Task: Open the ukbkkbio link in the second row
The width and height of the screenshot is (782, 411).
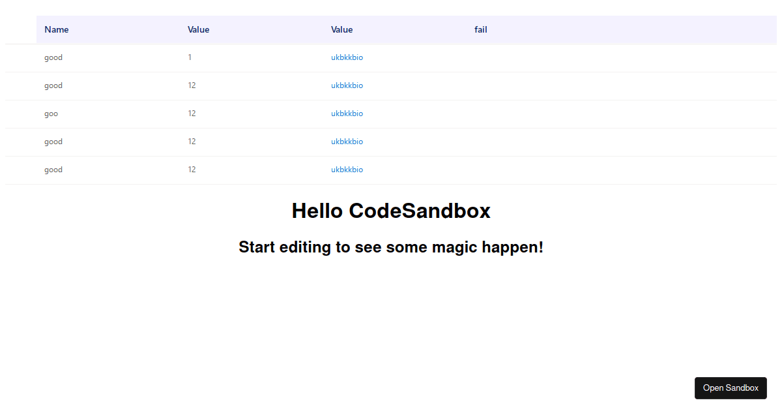Action: [x=347, y=85]
